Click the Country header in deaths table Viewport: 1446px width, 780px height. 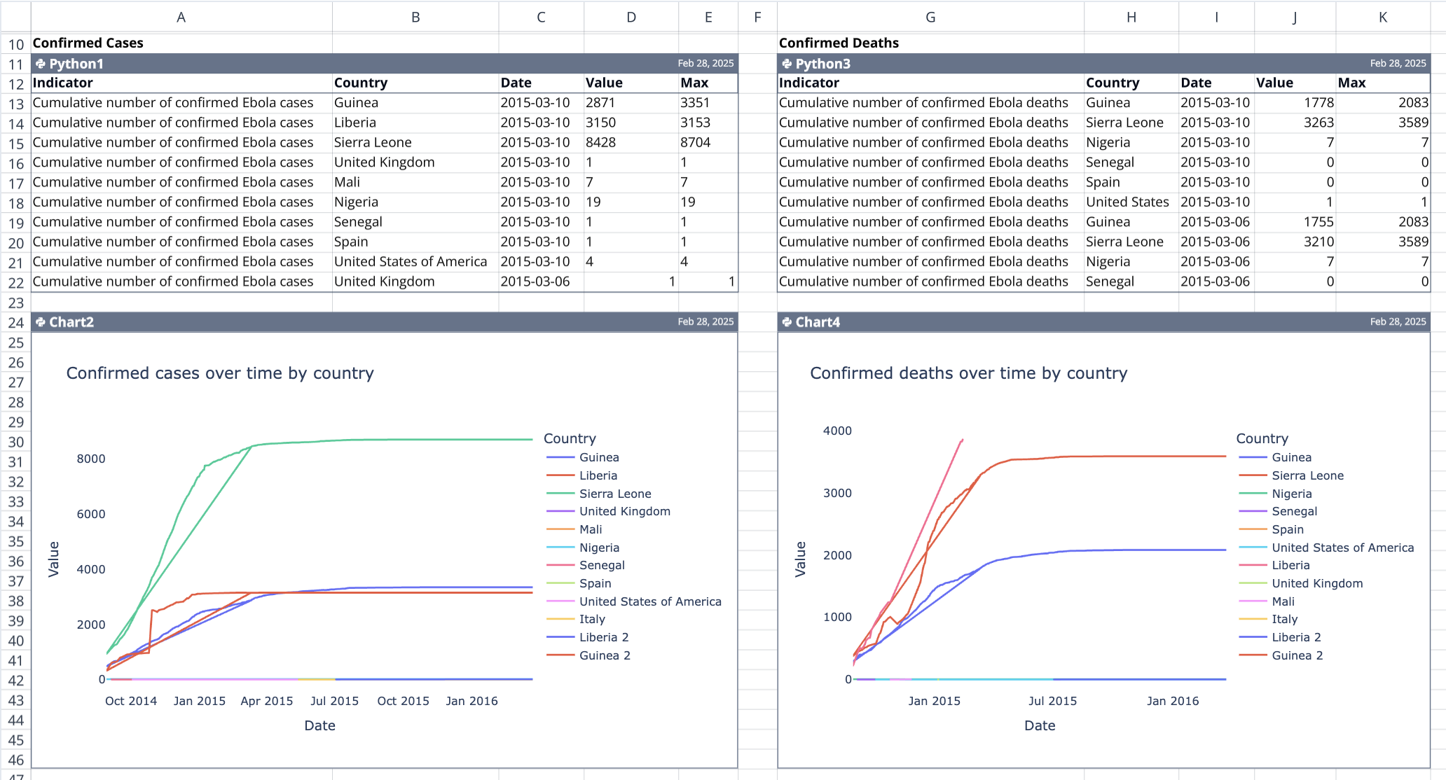tap(1112, 83)
